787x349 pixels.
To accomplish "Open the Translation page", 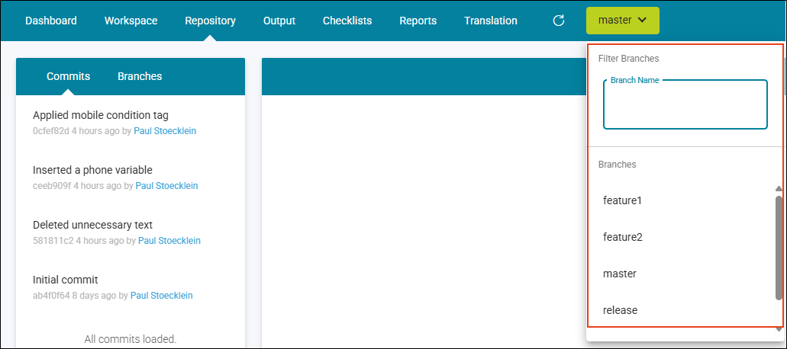I will [x=491, y=21].
